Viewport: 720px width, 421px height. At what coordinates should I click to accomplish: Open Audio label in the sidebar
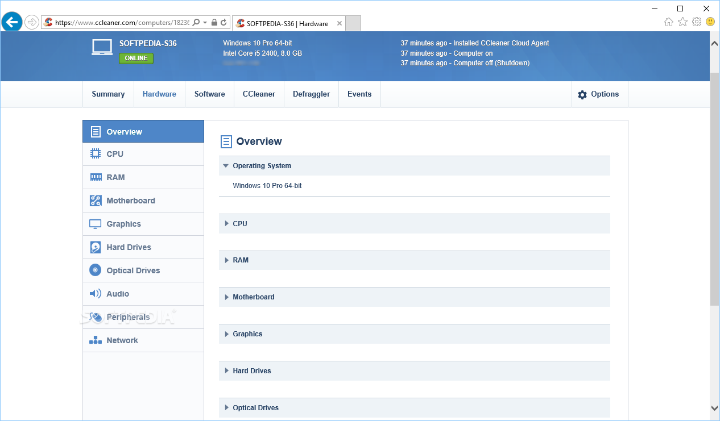click(118, 294)
